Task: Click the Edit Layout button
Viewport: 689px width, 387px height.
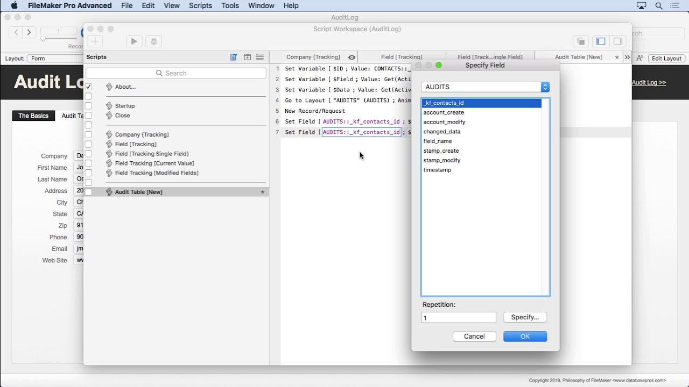Action: pyautogui.click(x=667, y=59)
